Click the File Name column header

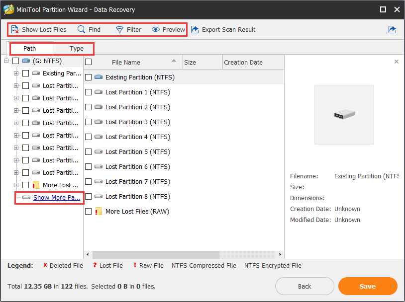(x=133, y=62)
